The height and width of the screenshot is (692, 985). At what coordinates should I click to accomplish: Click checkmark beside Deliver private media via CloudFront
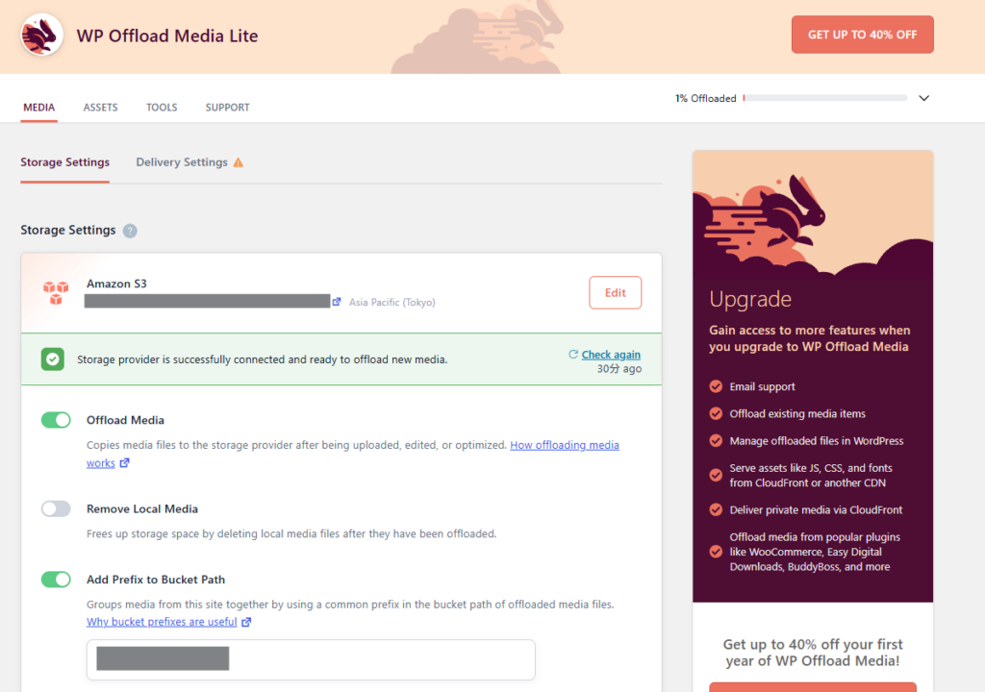click(716, 509)
